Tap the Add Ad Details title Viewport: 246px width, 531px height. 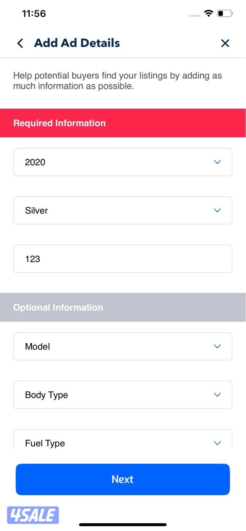[x=77, y=43]
